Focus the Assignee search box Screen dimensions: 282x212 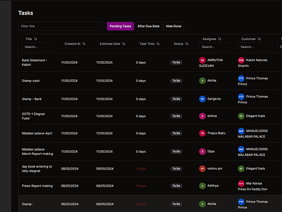pos(215,47)
